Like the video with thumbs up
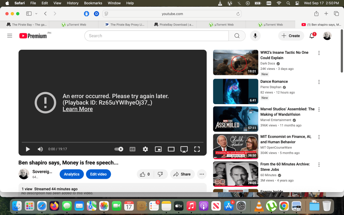Screen dimensions: 344x215 click(x=143, y=174)
